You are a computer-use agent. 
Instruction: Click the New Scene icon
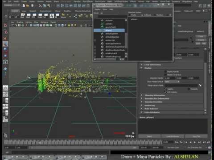coord(24,6)
